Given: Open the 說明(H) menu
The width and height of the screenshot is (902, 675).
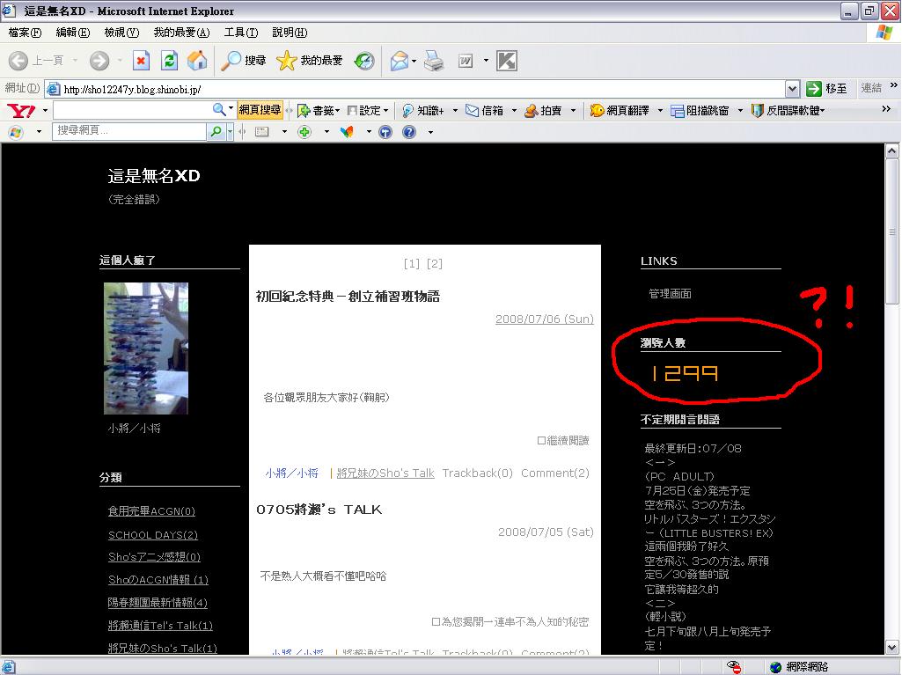Looking at the screenshot, I should pos(290,33).
